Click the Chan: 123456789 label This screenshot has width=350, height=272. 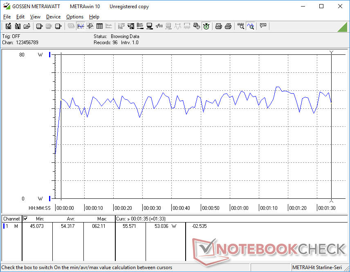pos(20,43)
